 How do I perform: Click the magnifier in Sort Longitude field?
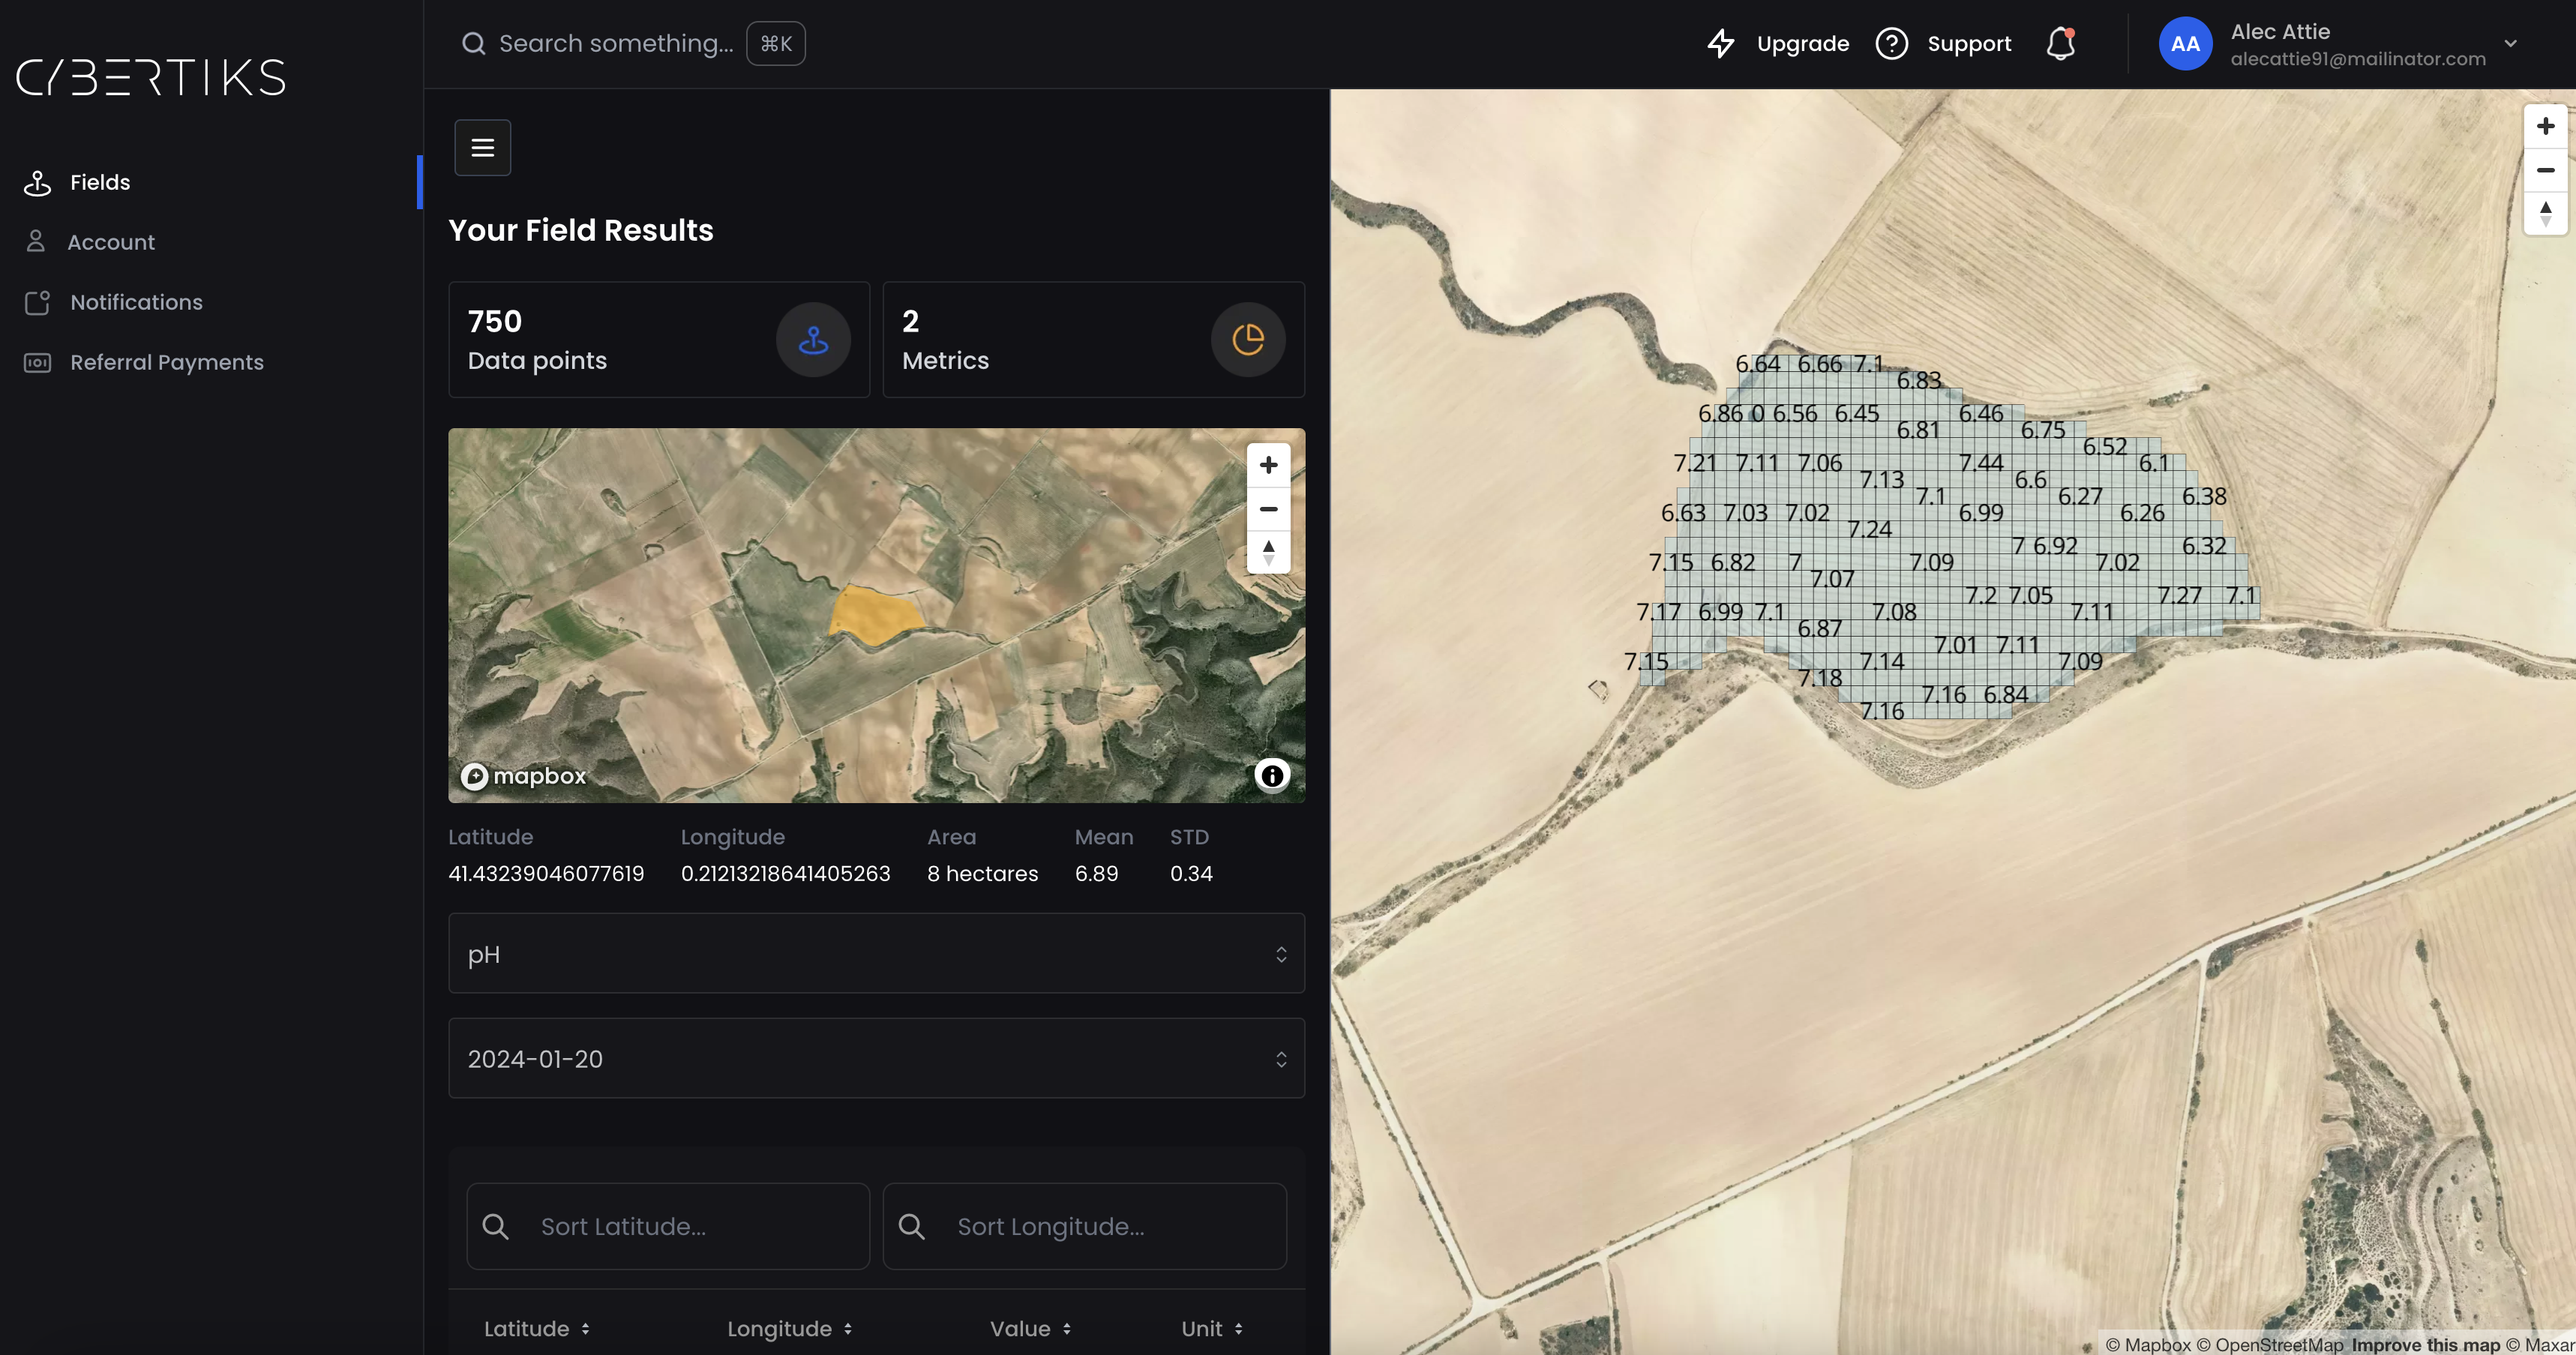click(911, 1226)
